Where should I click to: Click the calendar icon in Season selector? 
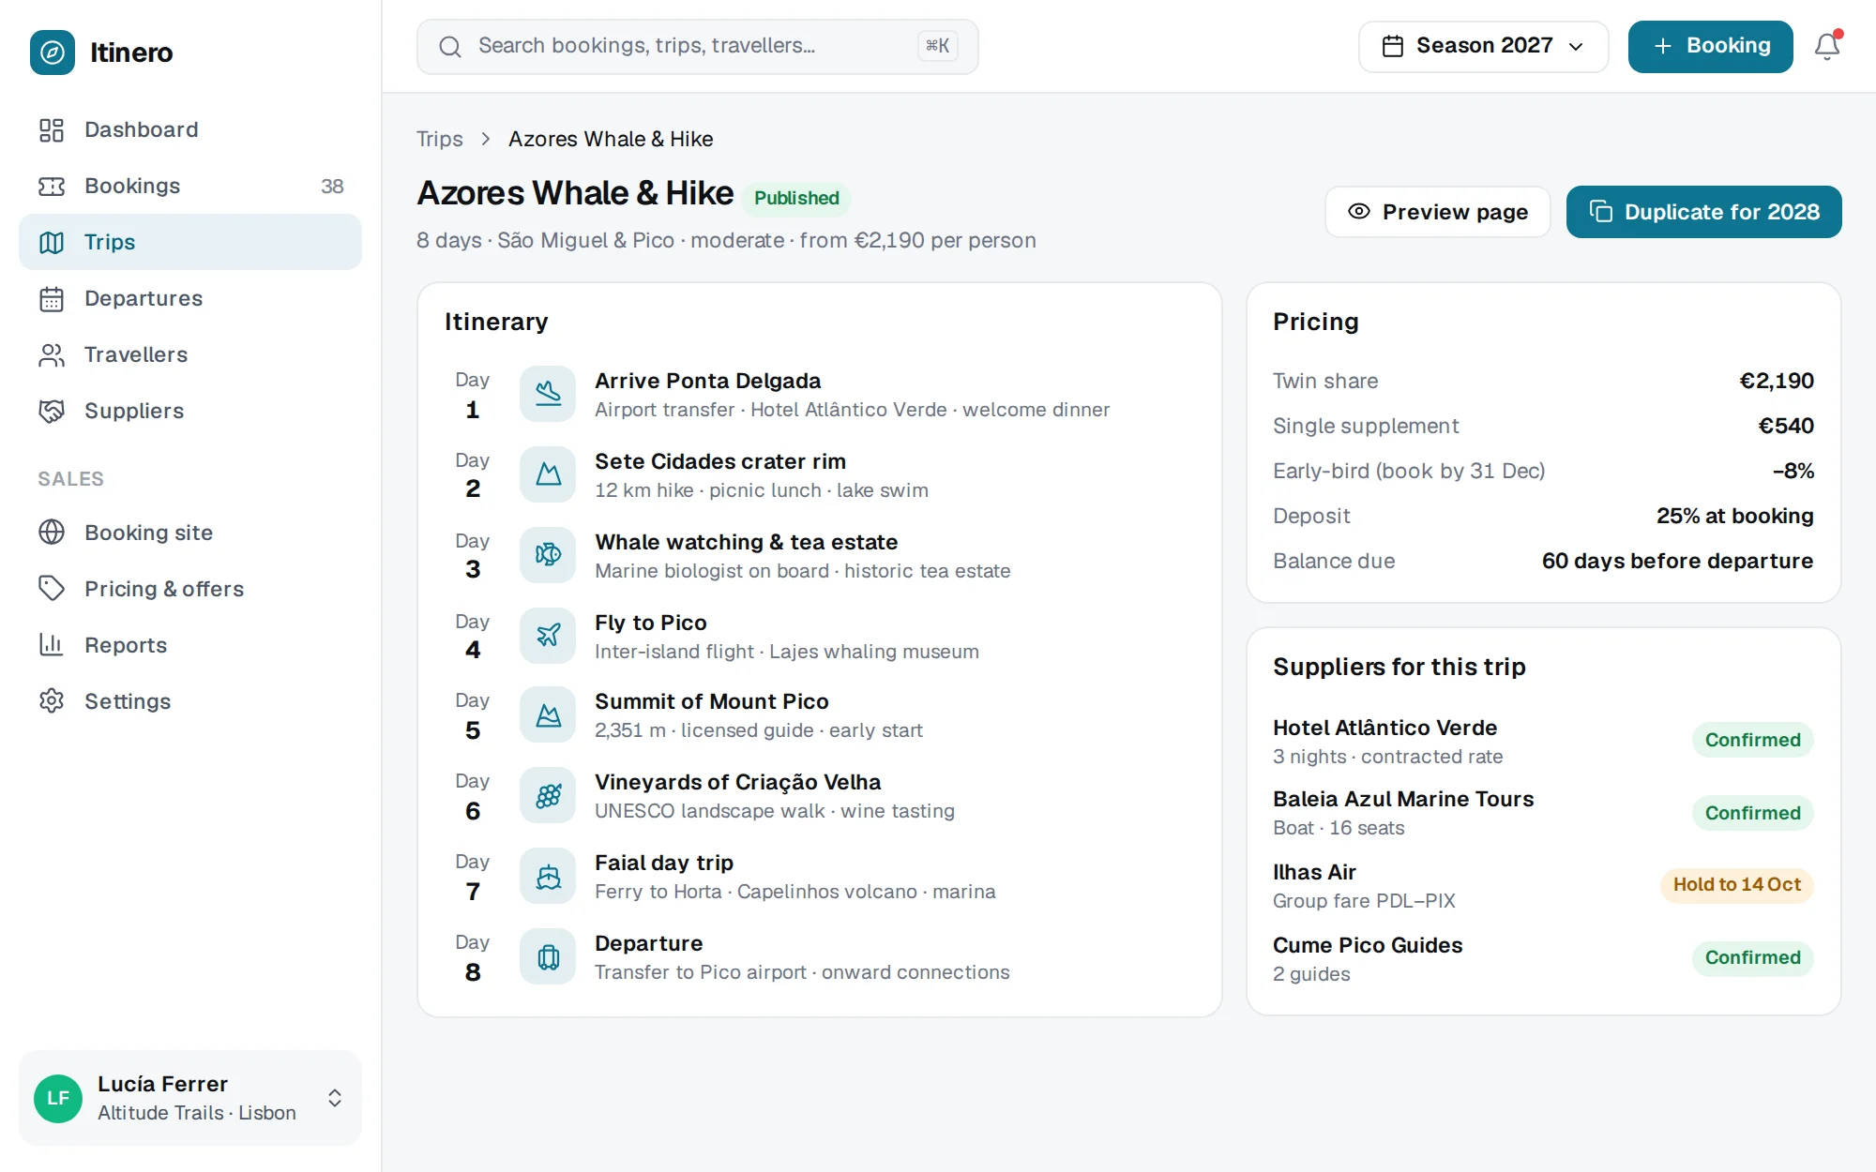[x=1393, y=46]
